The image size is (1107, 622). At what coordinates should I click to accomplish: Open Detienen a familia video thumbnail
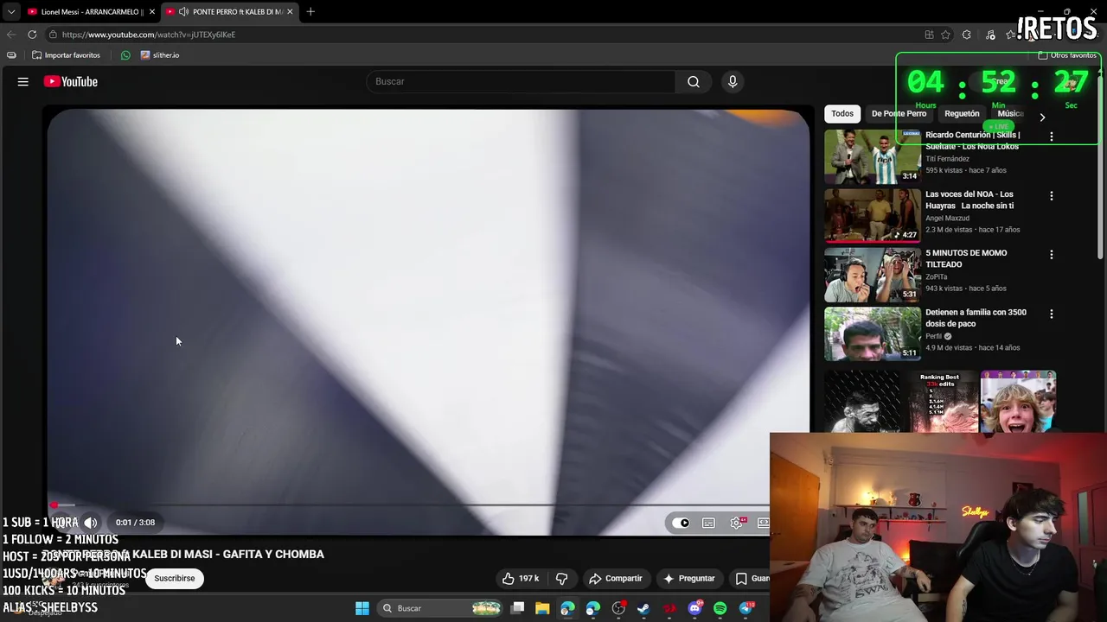point(873,333)
